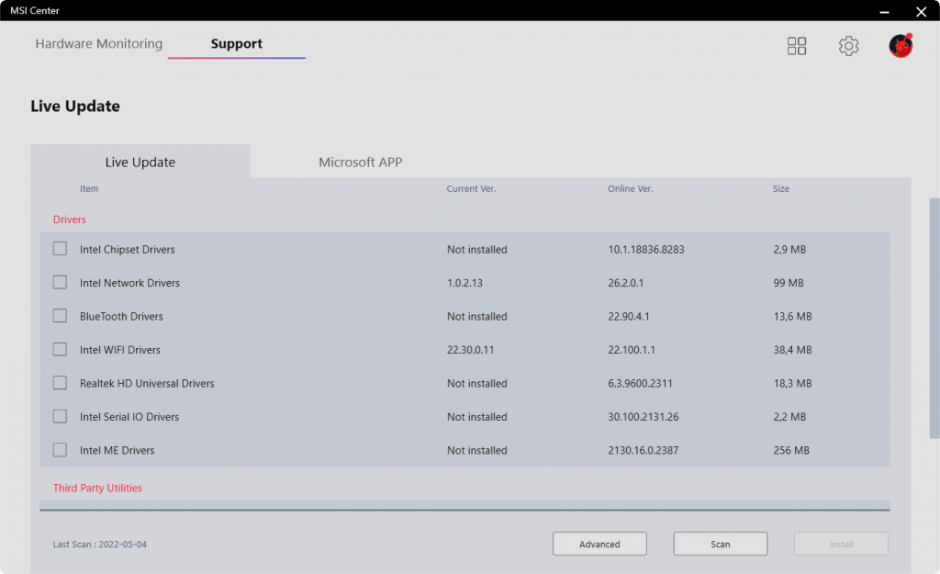Tick the Intel WIFI Drivers checkbox
940x574 pixels.
(x=60, y=349)
